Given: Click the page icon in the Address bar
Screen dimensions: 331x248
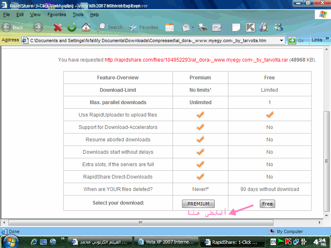Looking at the screenshot, I should pos(25,40).
